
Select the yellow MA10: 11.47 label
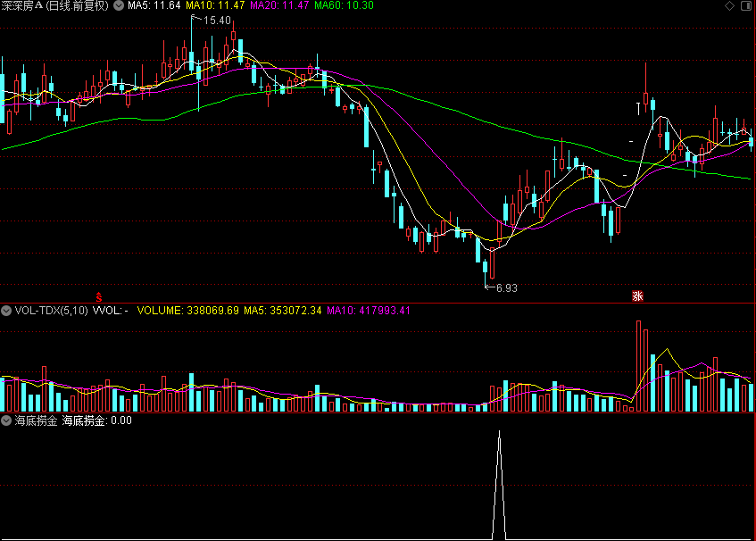coord(215,5)
